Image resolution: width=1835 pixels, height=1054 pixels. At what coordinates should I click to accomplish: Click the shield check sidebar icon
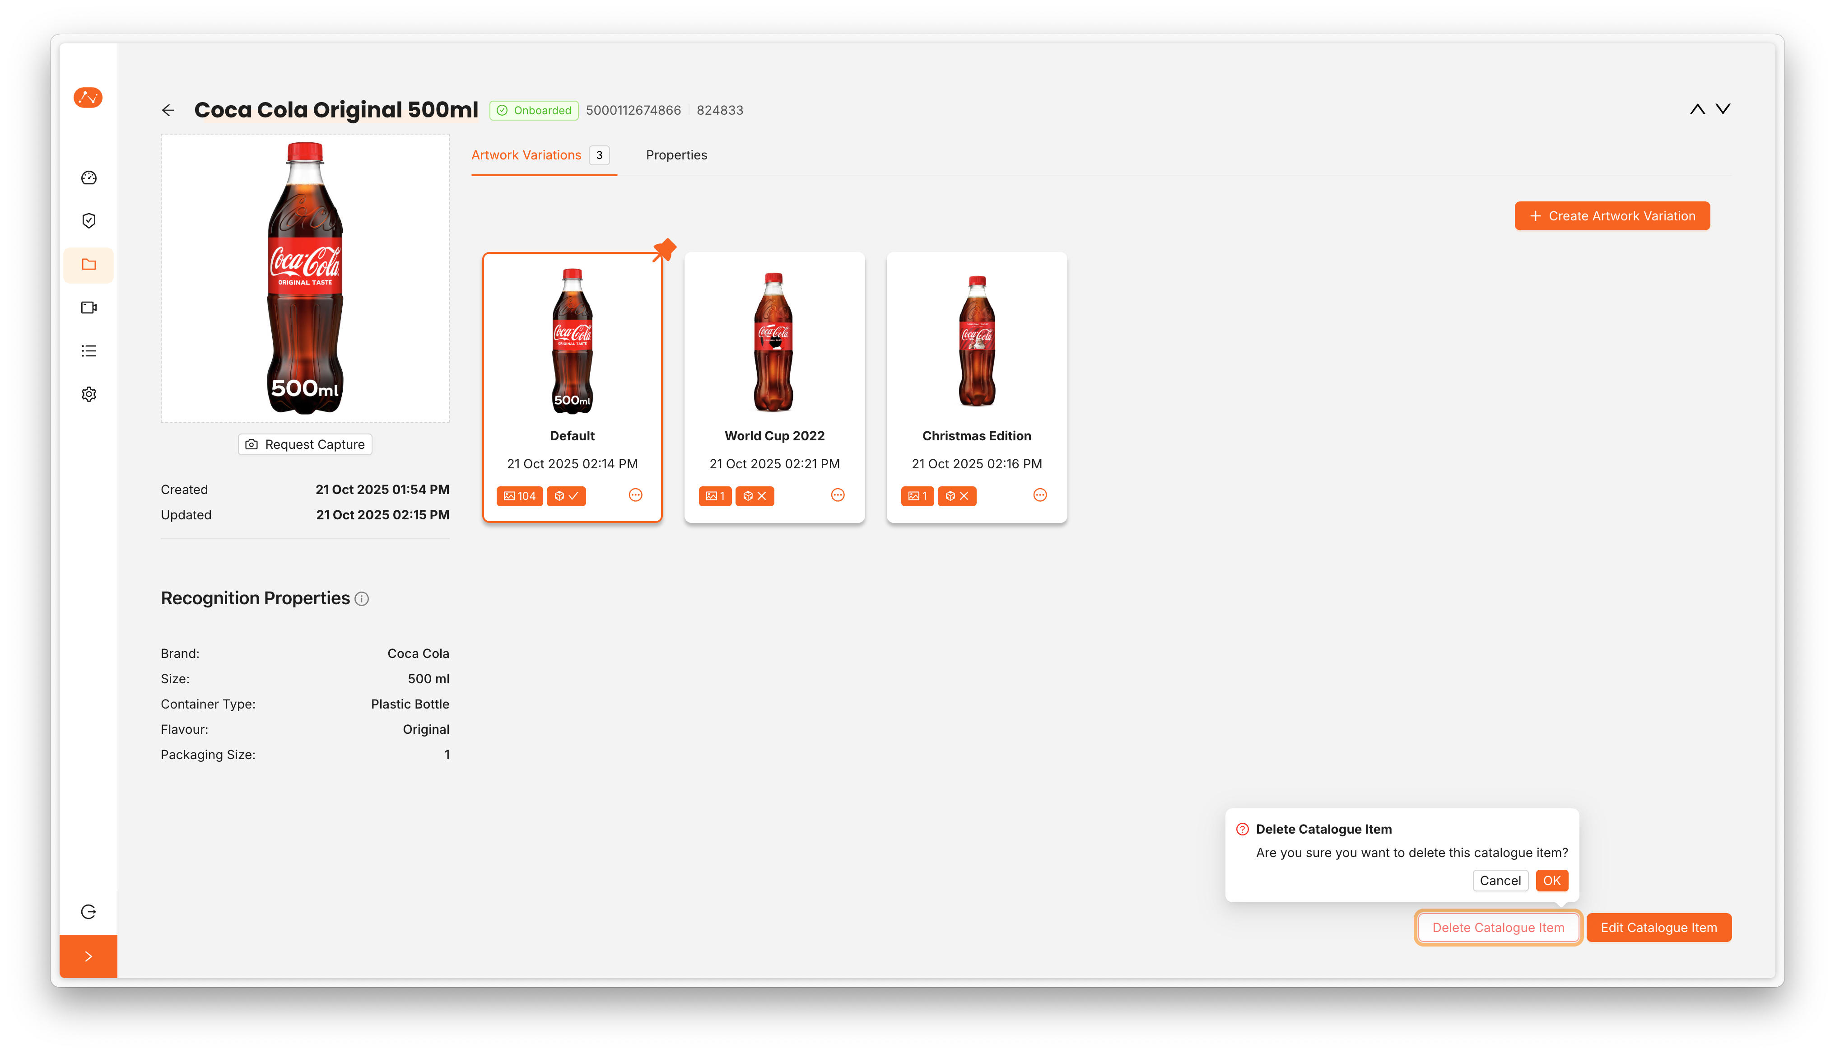89,221
